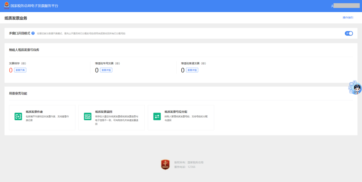Click the red shield emblem in footer
This screenshot has height=182, width=362.
[165, 164]
